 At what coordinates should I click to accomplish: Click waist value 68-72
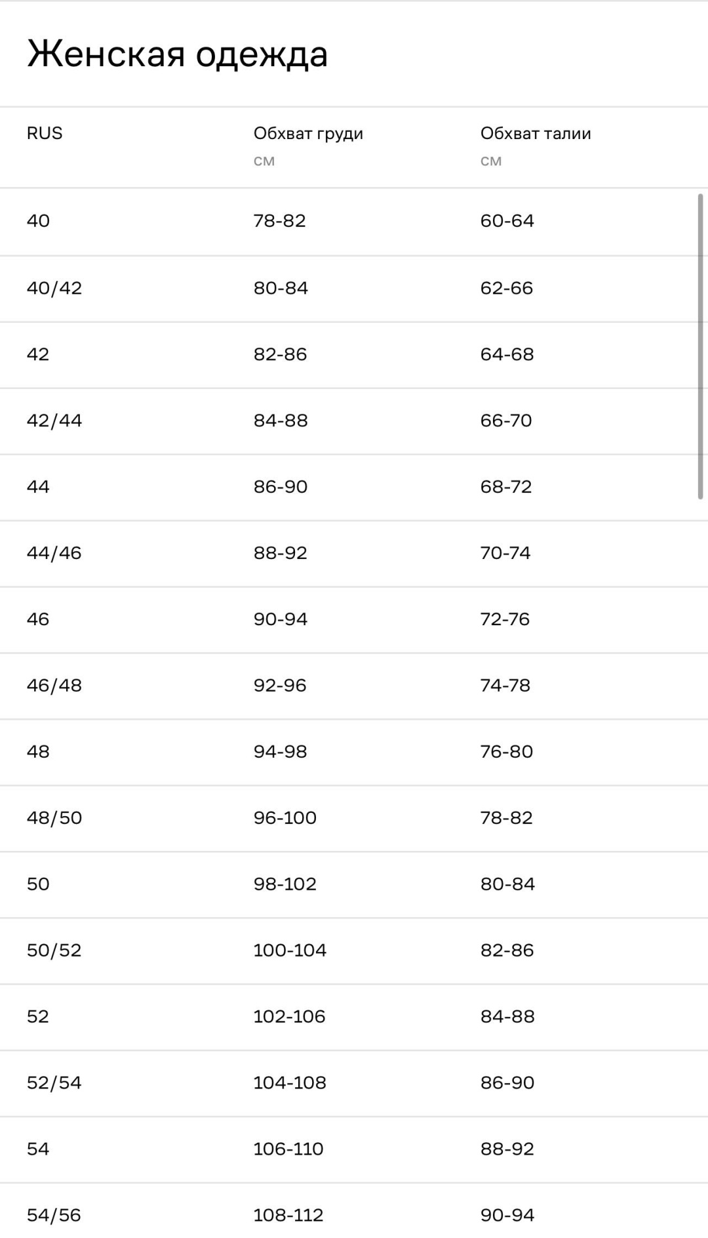tap(506, 487)
